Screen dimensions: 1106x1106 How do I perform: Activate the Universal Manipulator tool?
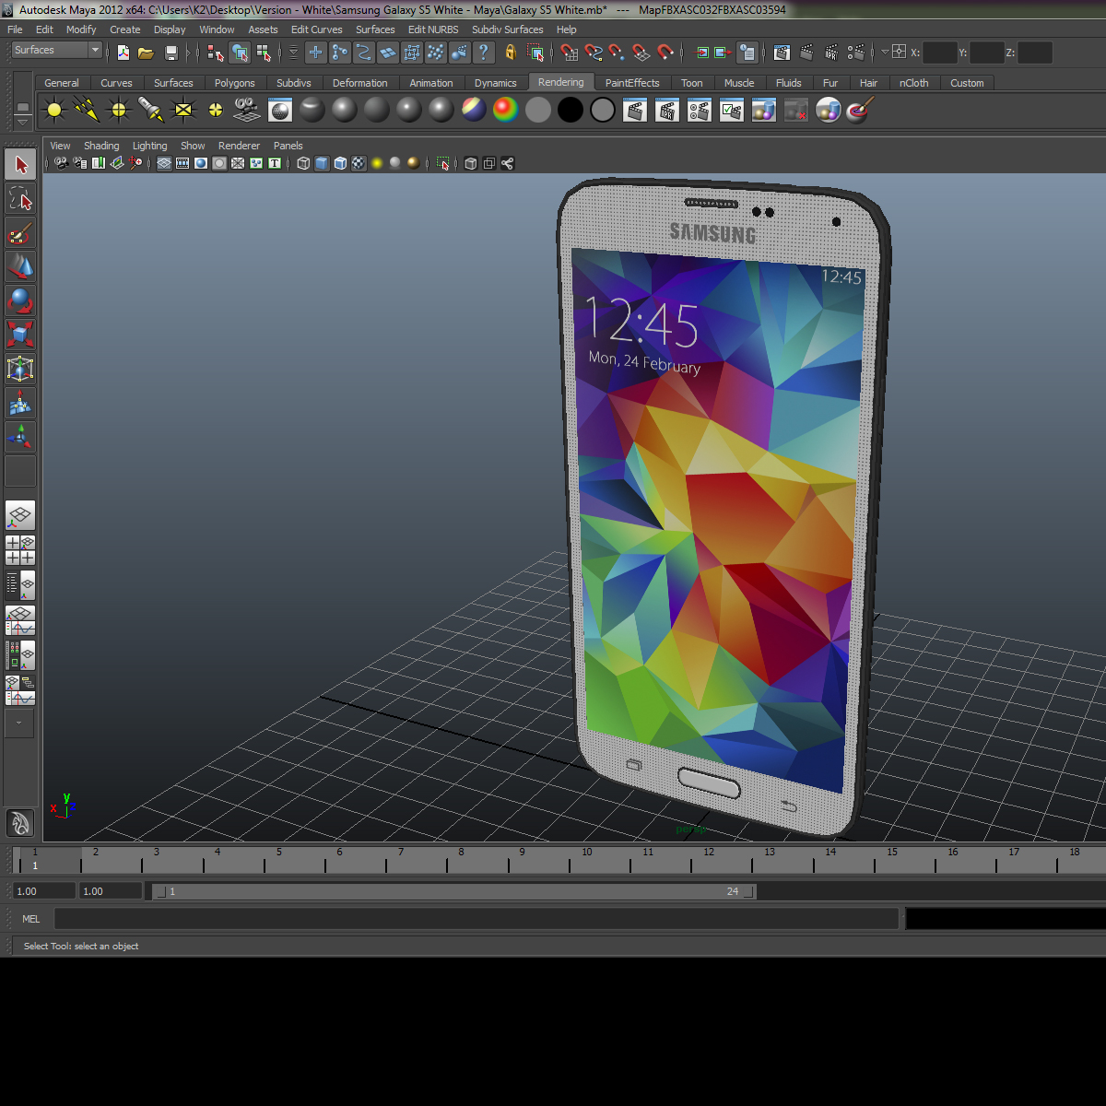tap(20, 369)
